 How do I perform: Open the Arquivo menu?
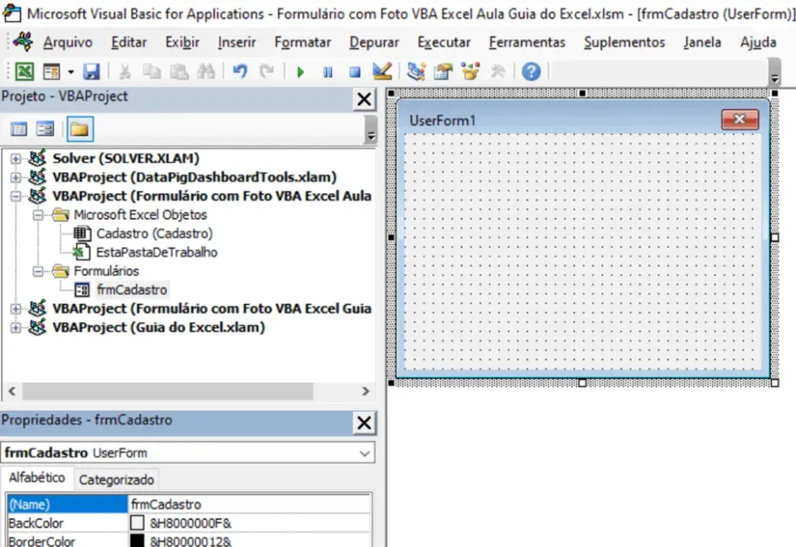(67, 42)
